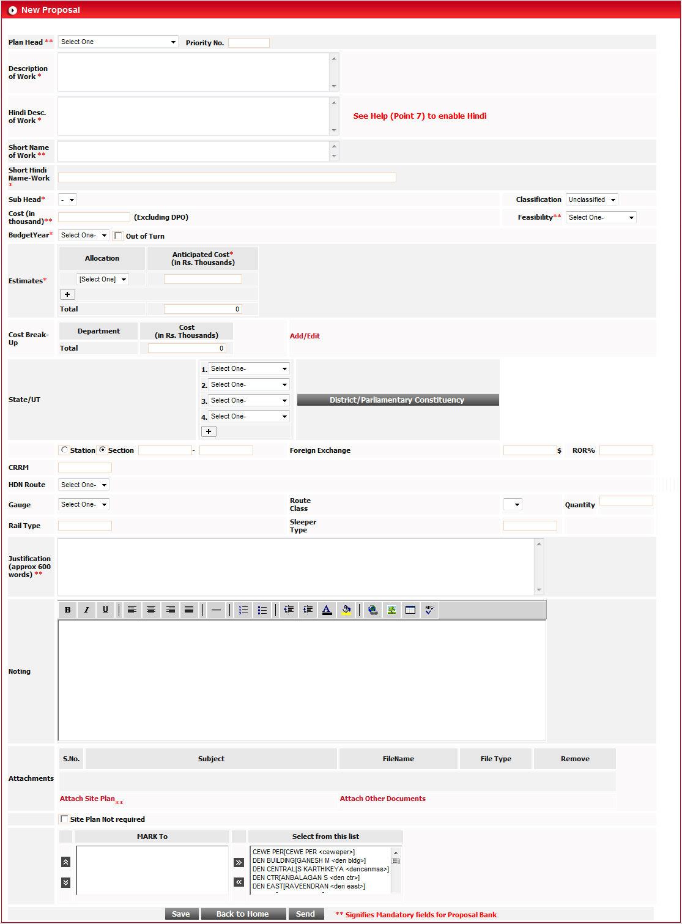The image size is (682, 924).
Task: Select the Station radio button
Action: point(65,450)
